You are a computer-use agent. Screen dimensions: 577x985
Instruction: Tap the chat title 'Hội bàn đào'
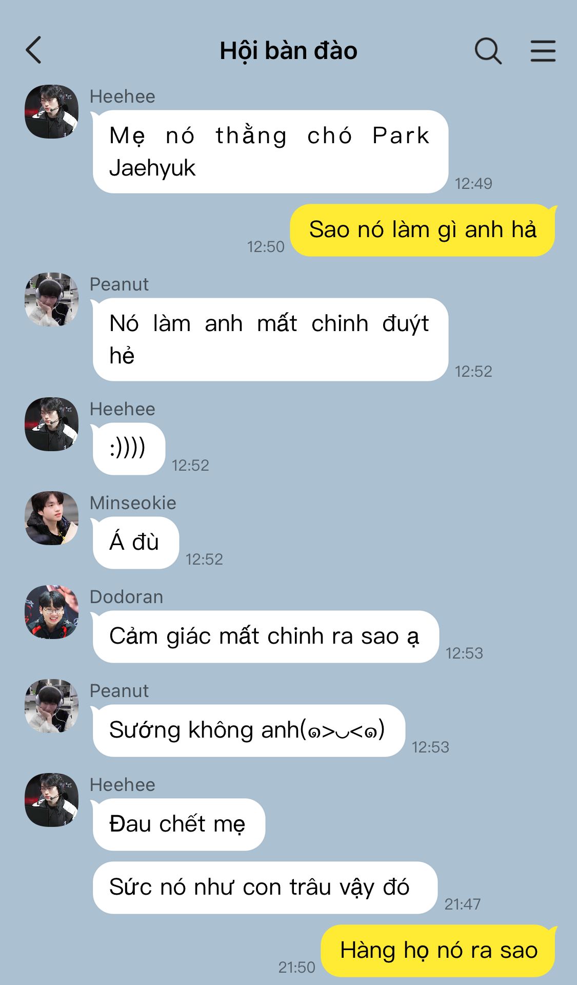point(288,51)
